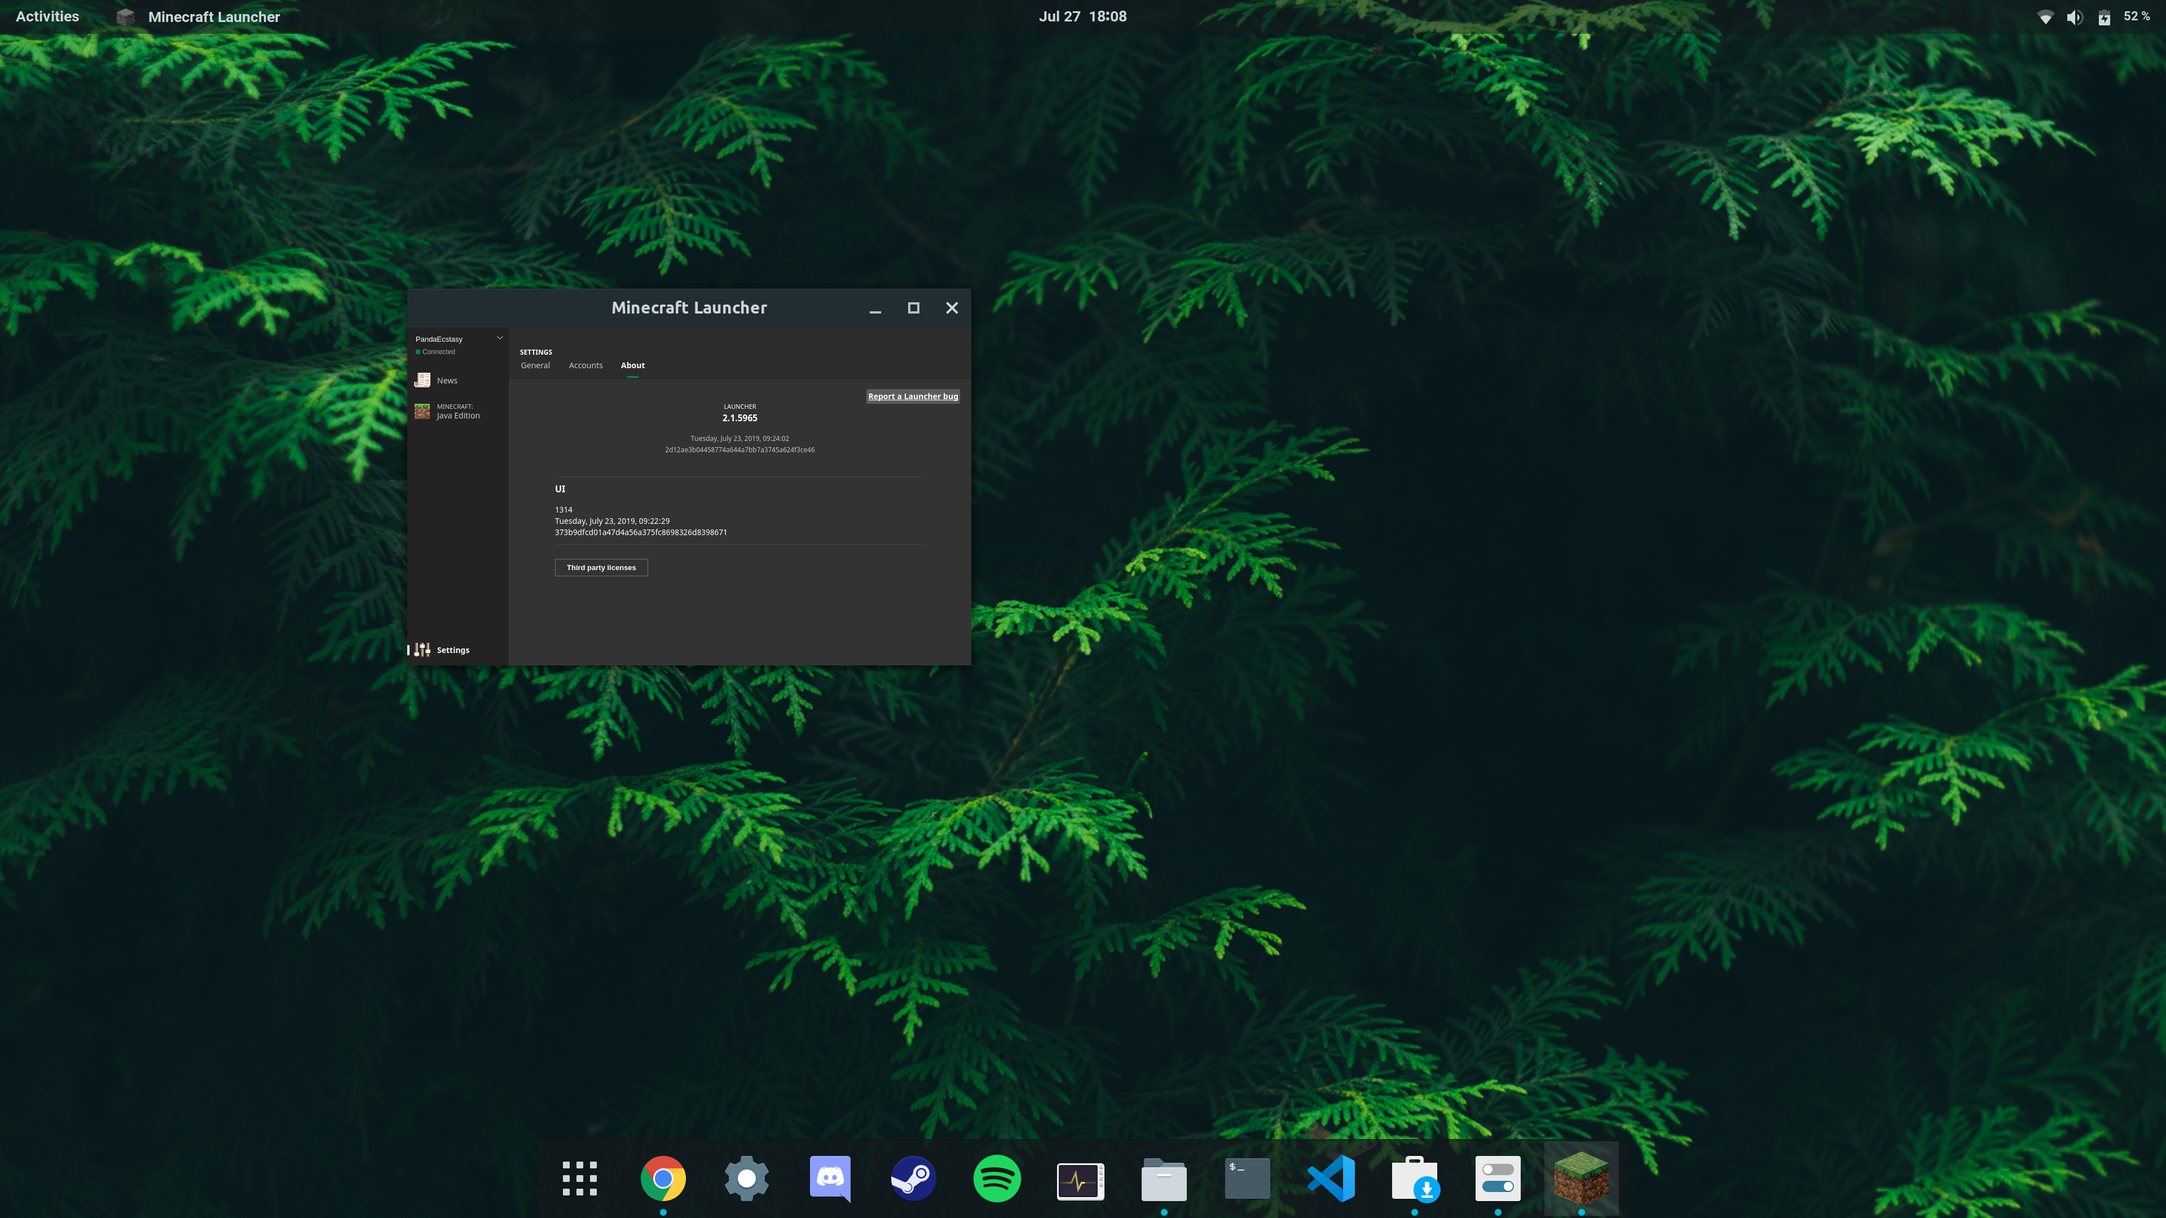Launch Discord from the dock

(830, 1179)
